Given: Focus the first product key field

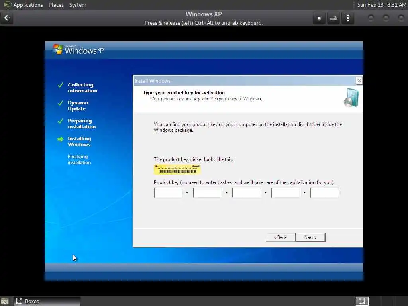Looking at the screenshot, I should click(x=168, y=193).
